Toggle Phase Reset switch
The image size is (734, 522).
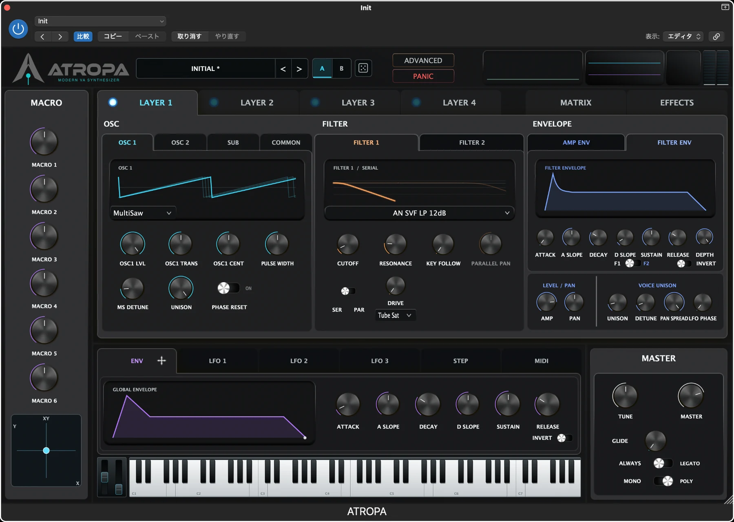(228, 288)
